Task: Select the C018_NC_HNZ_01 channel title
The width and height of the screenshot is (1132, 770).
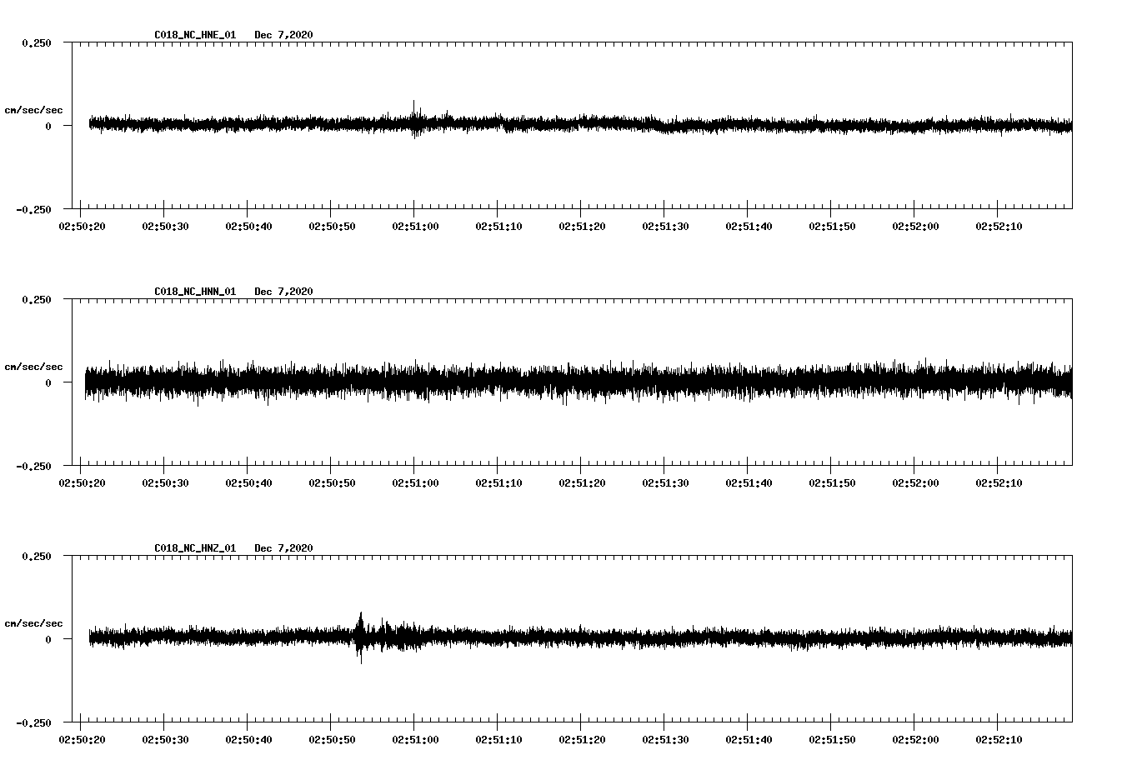Action: 193,547
